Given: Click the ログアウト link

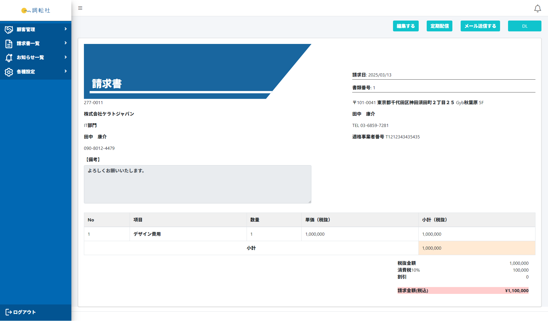Looking at the screenshot, I should tap(24, 312).
